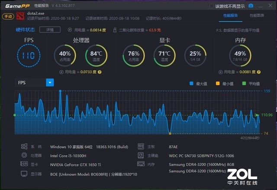
Task: Click the GPU 71℃ temperature gauge
Action: pyautogui.click(x=164, y=56)
